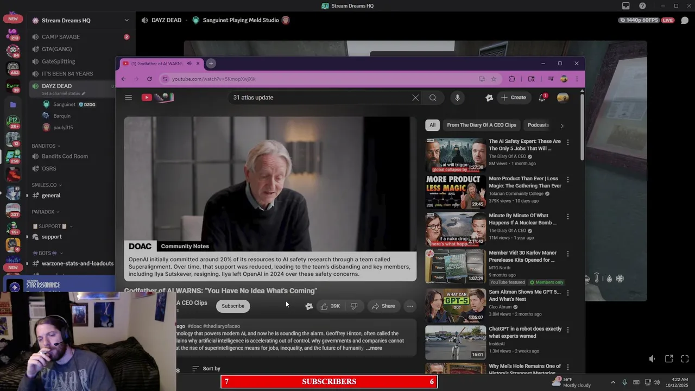Collapse the SUPPORT category

coord(53,226)
